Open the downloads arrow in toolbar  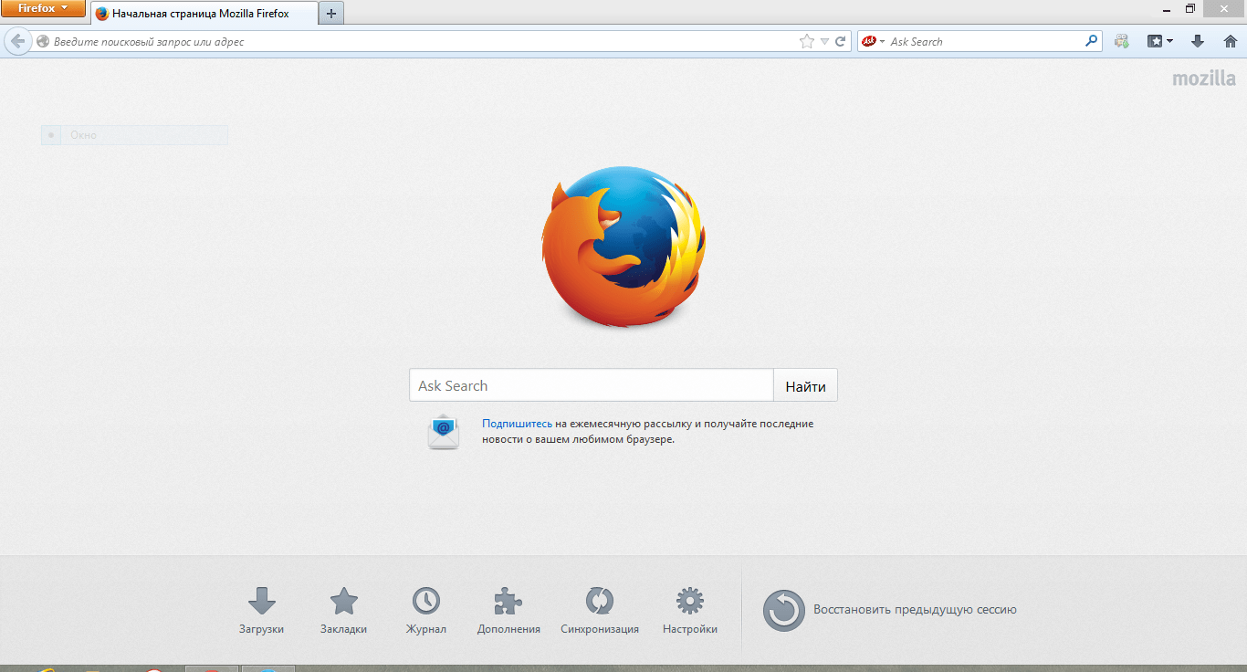[x=1198, y=41]
